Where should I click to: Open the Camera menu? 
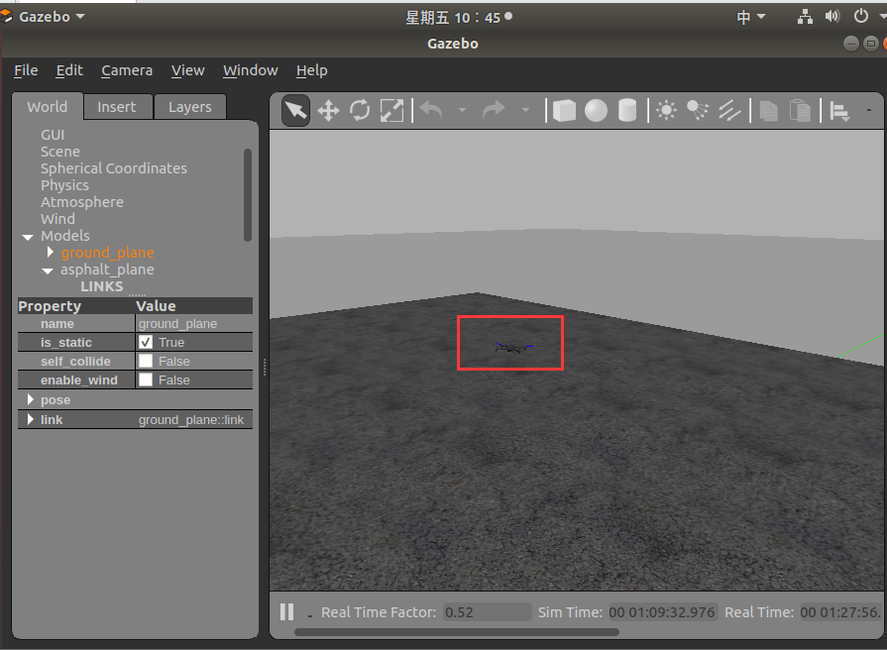click(x=127, y=70)
